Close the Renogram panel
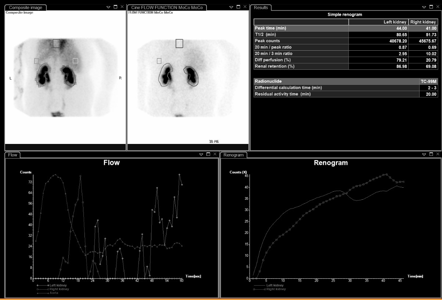 [438, 155]
